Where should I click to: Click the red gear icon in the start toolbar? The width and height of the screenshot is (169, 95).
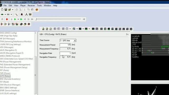click(x=29, y=24)
